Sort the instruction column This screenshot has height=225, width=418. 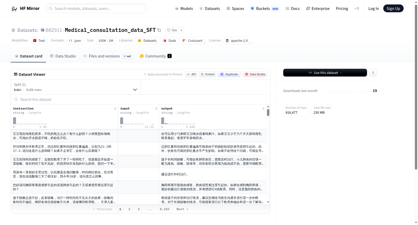click(x=115, y=108)
